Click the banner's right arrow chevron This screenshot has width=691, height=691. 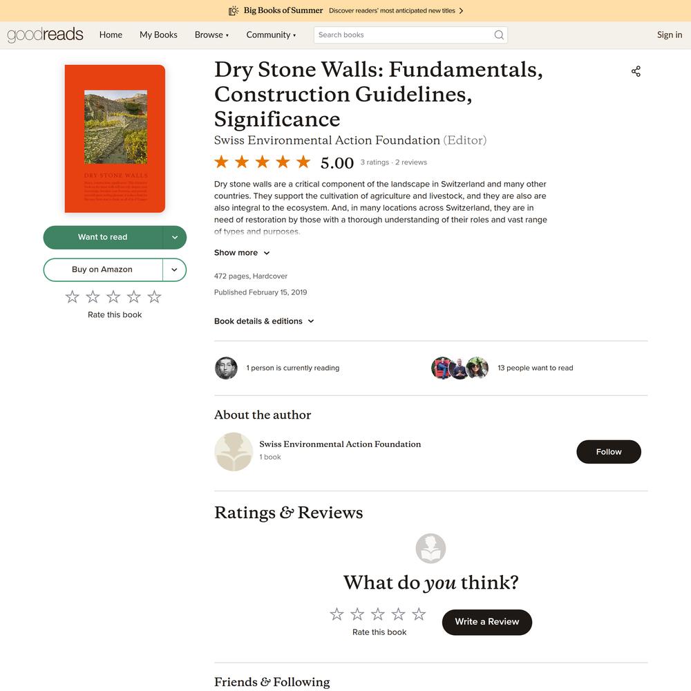(x=461, y=10)
